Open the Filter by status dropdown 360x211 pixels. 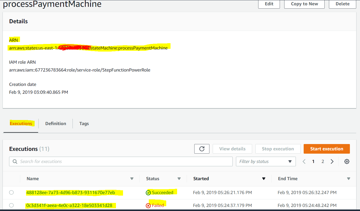(x=266, y=161)
